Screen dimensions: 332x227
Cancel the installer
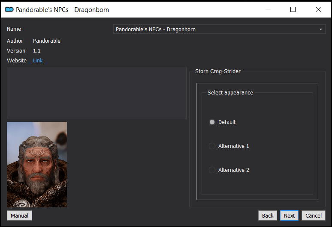[x=314, y=215]
